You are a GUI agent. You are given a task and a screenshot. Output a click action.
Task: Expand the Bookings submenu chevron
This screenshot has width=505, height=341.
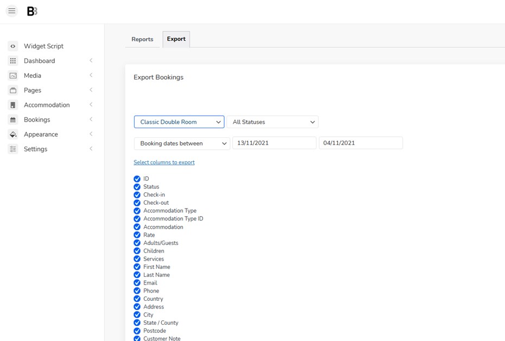point(91,119)
